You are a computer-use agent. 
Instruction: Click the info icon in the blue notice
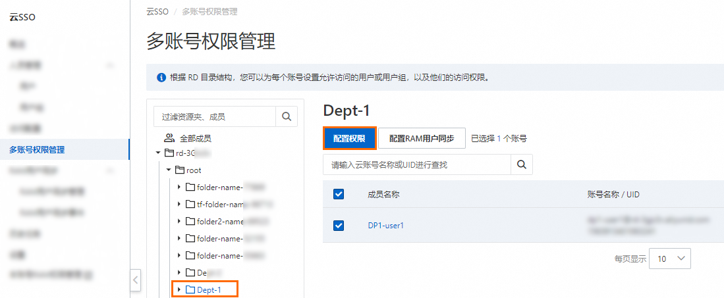point(161,78)
